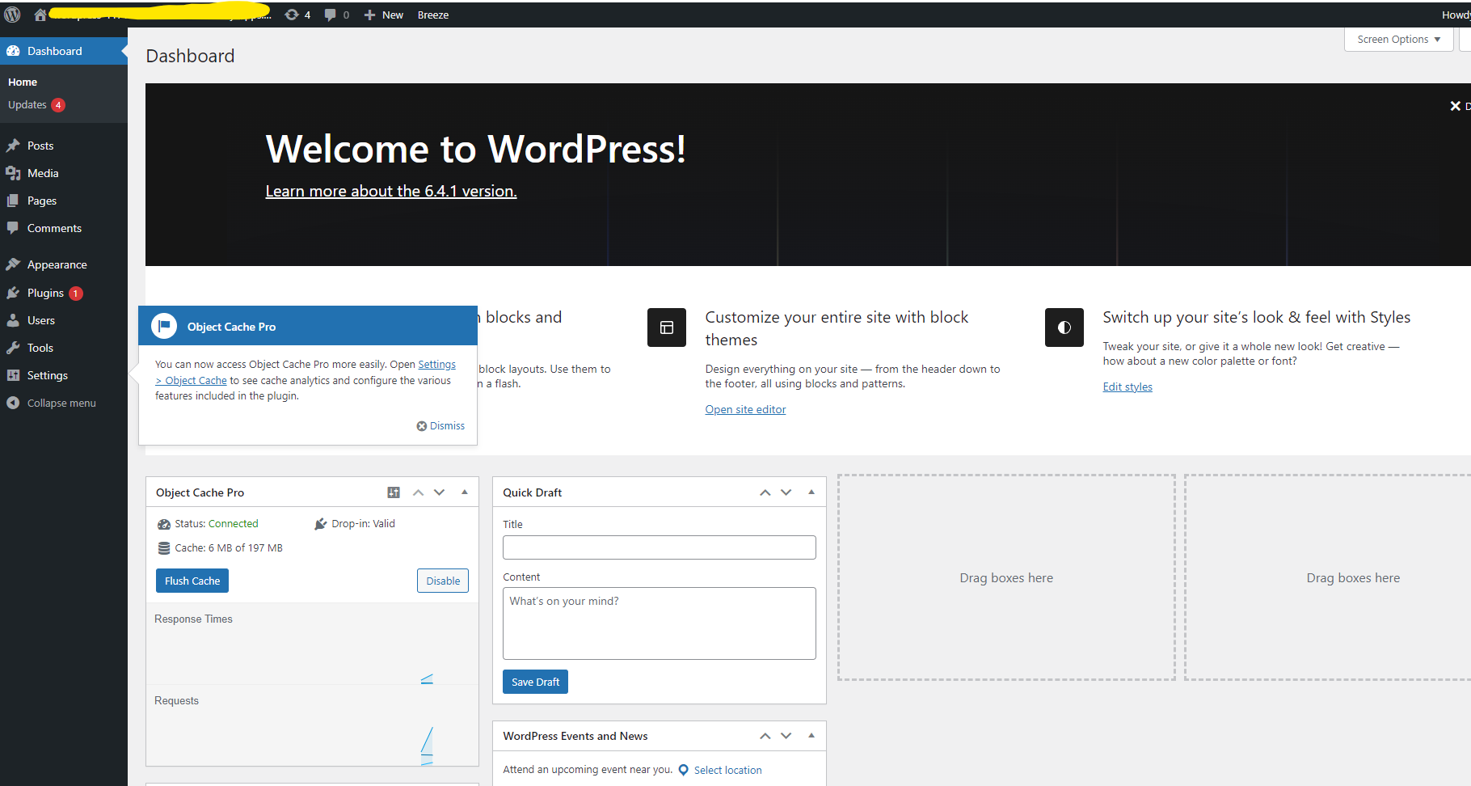Open the Dashboard menu item in the sidebar

coord(64,51)
